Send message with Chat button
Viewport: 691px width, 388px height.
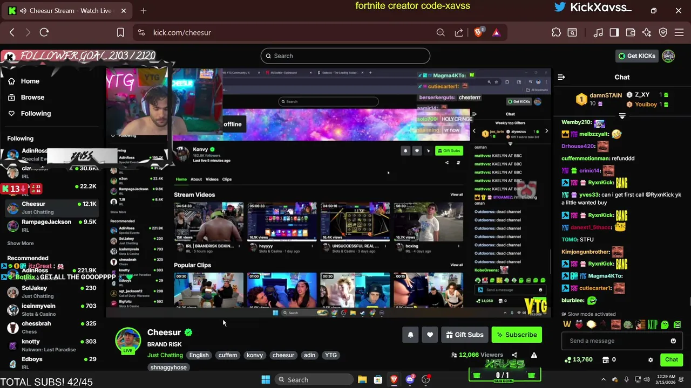tap(672, 359)
